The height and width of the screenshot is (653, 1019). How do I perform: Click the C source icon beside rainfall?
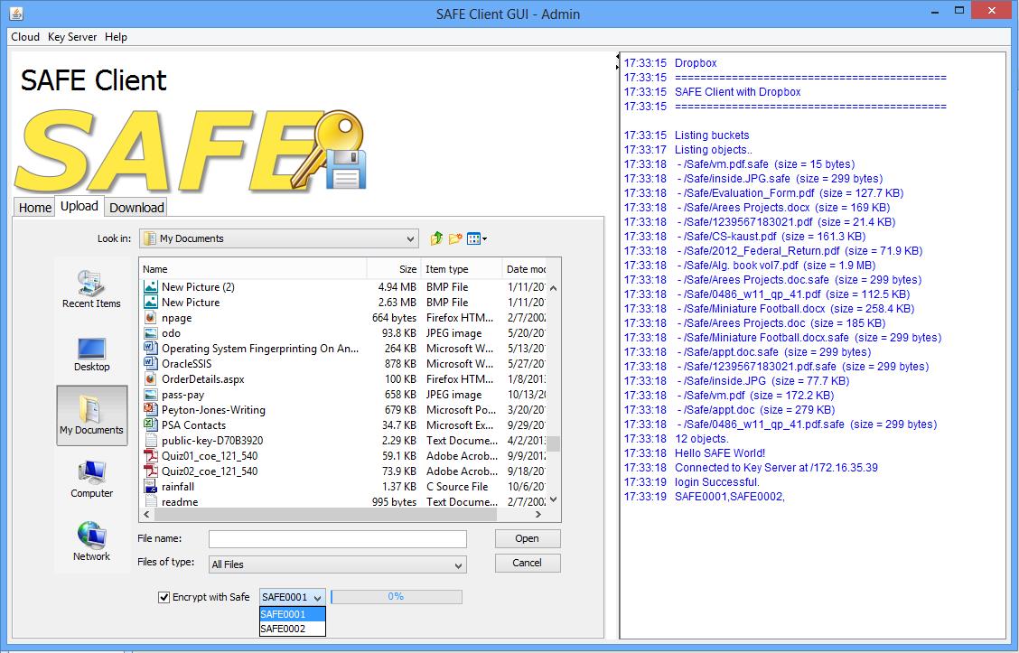tap(151, 487)
